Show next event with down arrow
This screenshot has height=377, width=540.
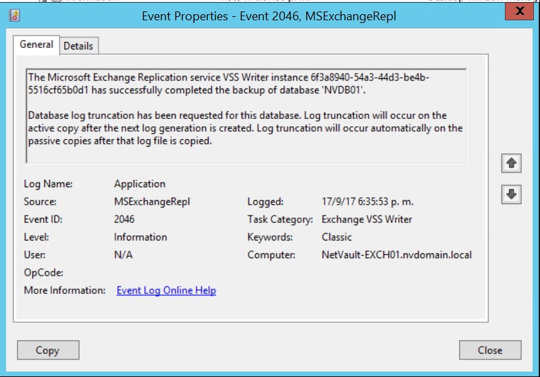pyautogui.click(x=512, y=195)
